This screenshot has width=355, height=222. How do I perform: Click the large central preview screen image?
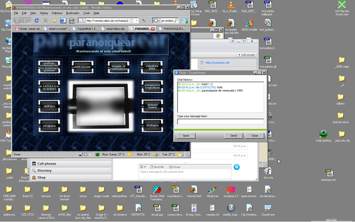[101, 106]
